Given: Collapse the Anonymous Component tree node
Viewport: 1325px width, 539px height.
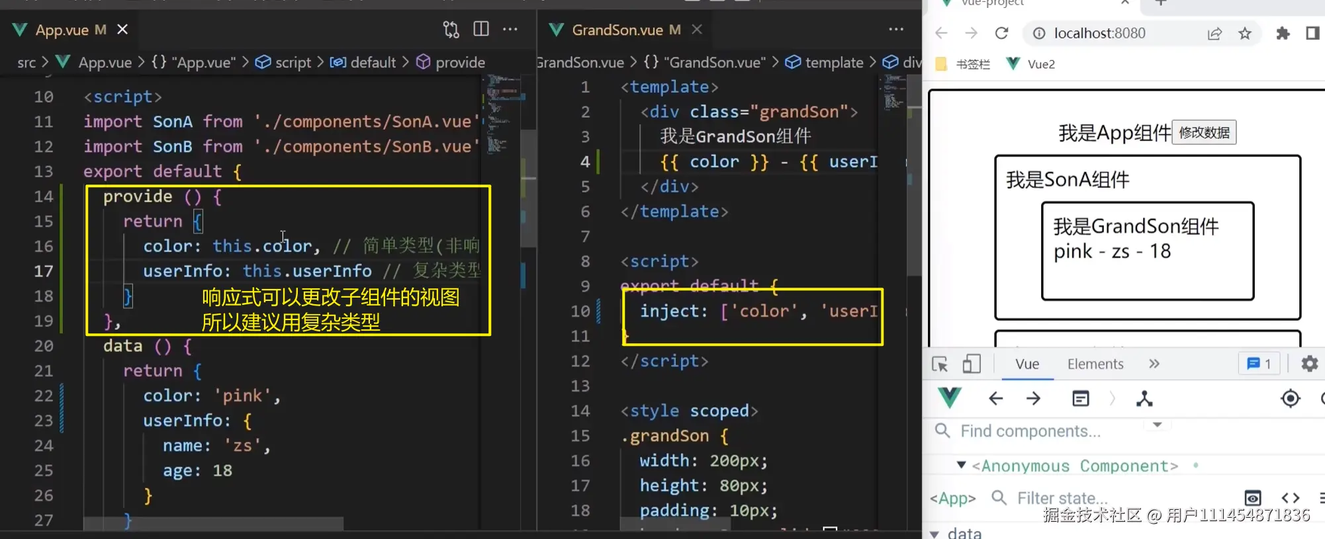Looking at the screenshot, I should pos(961,466).
